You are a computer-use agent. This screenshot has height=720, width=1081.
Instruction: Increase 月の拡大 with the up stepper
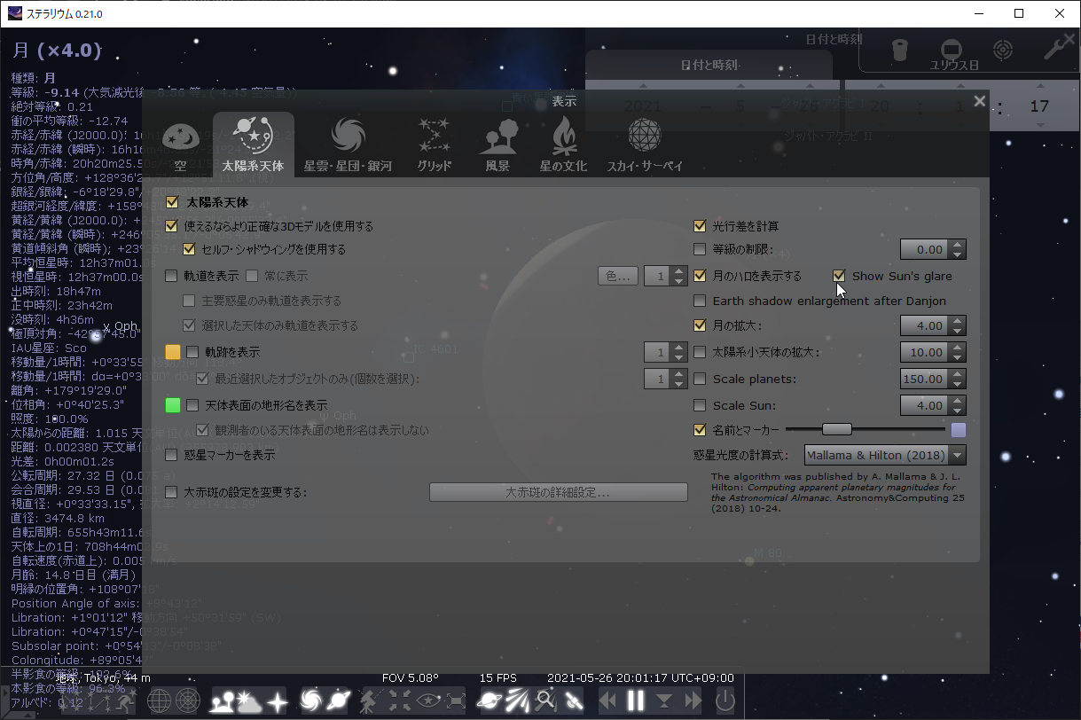tap(959, 320)
